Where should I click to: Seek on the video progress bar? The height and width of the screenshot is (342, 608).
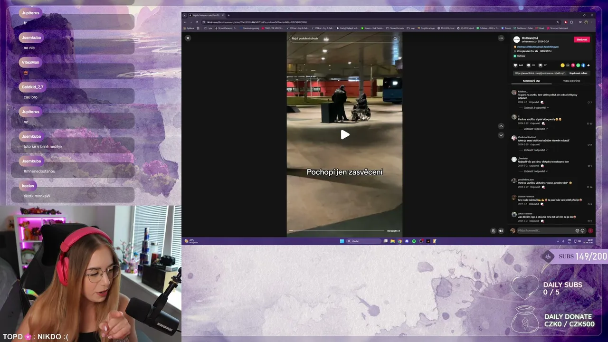click(x=337, y=231)
